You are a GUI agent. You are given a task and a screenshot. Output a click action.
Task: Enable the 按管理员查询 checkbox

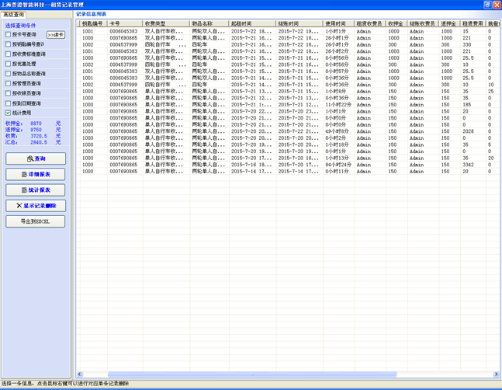point(9,83)
